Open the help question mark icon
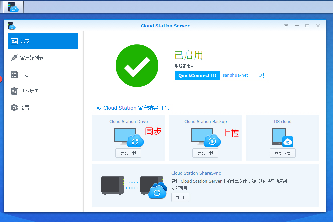 [x=286, y=25]
